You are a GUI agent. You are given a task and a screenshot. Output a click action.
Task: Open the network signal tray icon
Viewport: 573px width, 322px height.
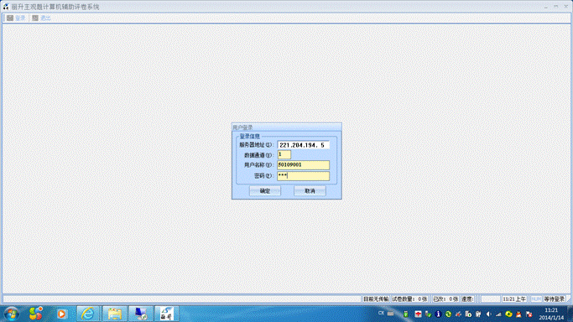point(498,314)
